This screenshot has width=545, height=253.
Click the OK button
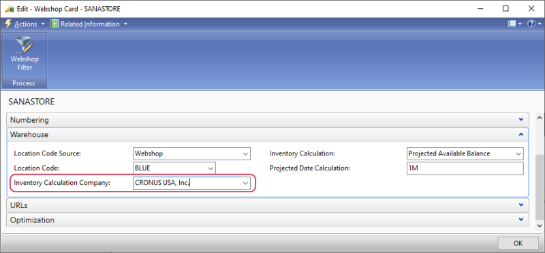click(518, 243)
